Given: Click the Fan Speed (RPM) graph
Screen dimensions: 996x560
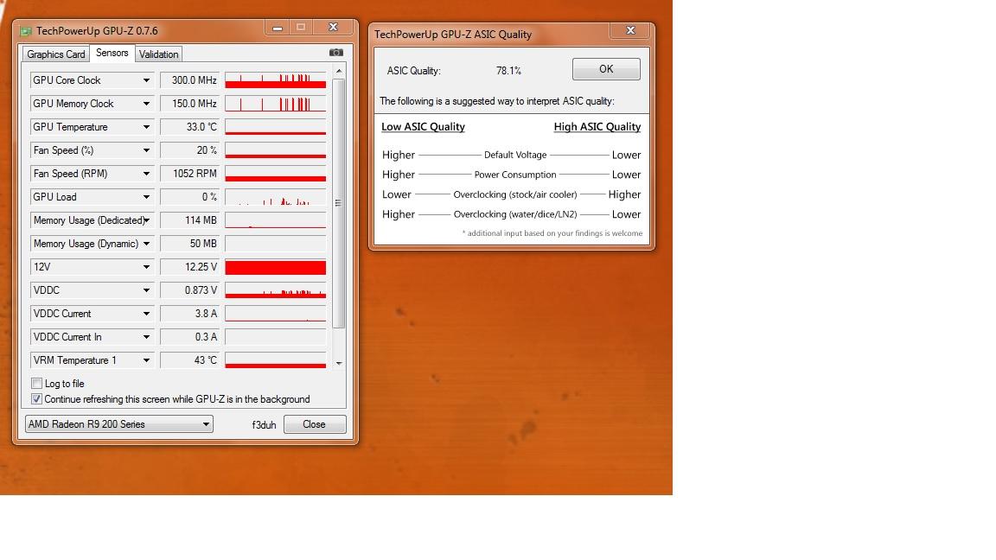Looking at the screenshot, I should pyautogui.click(x=276, y=174).
